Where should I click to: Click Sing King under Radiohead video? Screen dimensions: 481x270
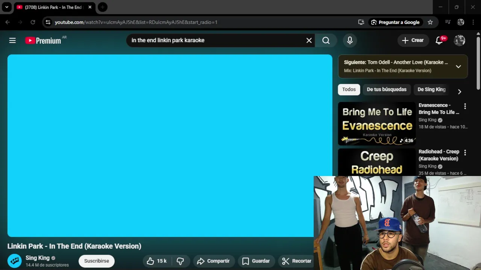click(x=428, y=166)
